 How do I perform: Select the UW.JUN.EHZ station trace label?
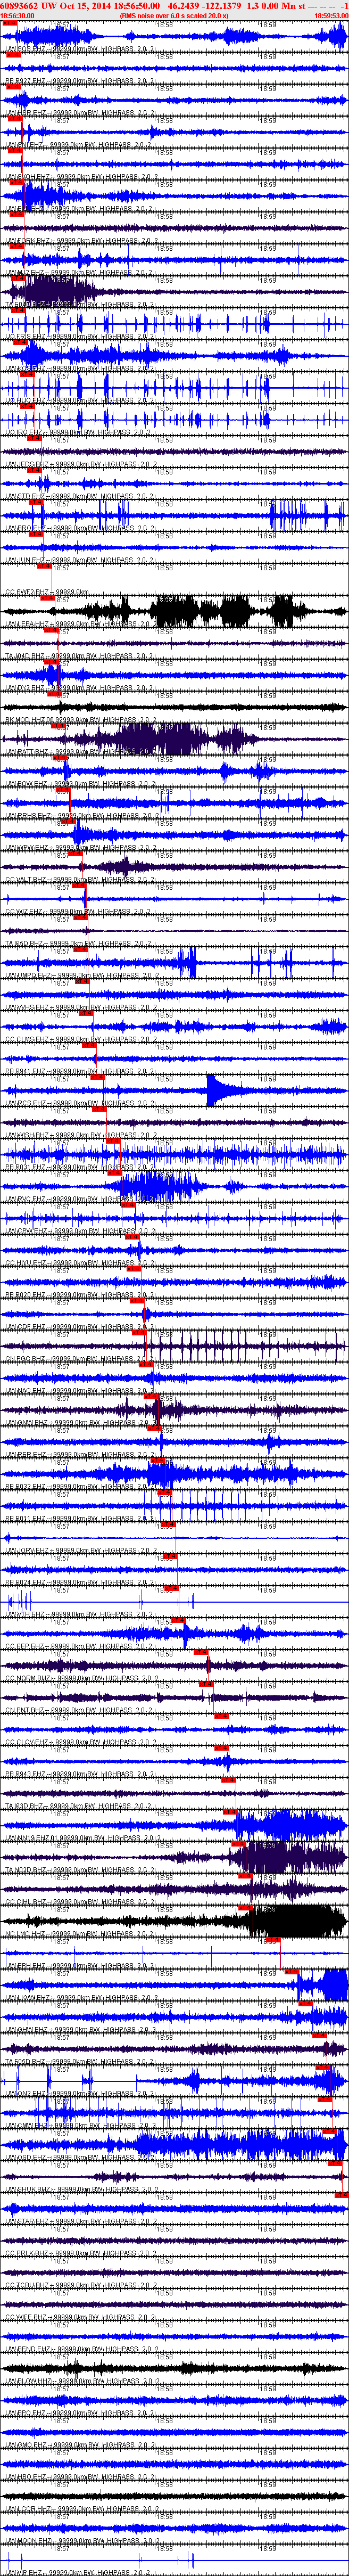pyautogui.click(x=25, y=560)
